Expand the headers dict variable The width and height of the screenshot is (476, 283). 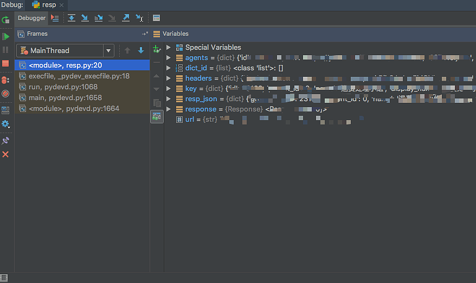169,78
